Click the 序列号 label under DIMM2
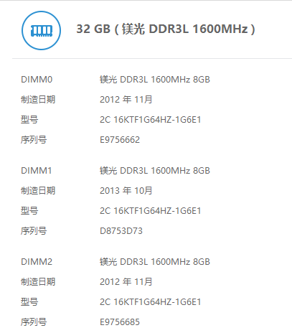 (x=34, y=322)
